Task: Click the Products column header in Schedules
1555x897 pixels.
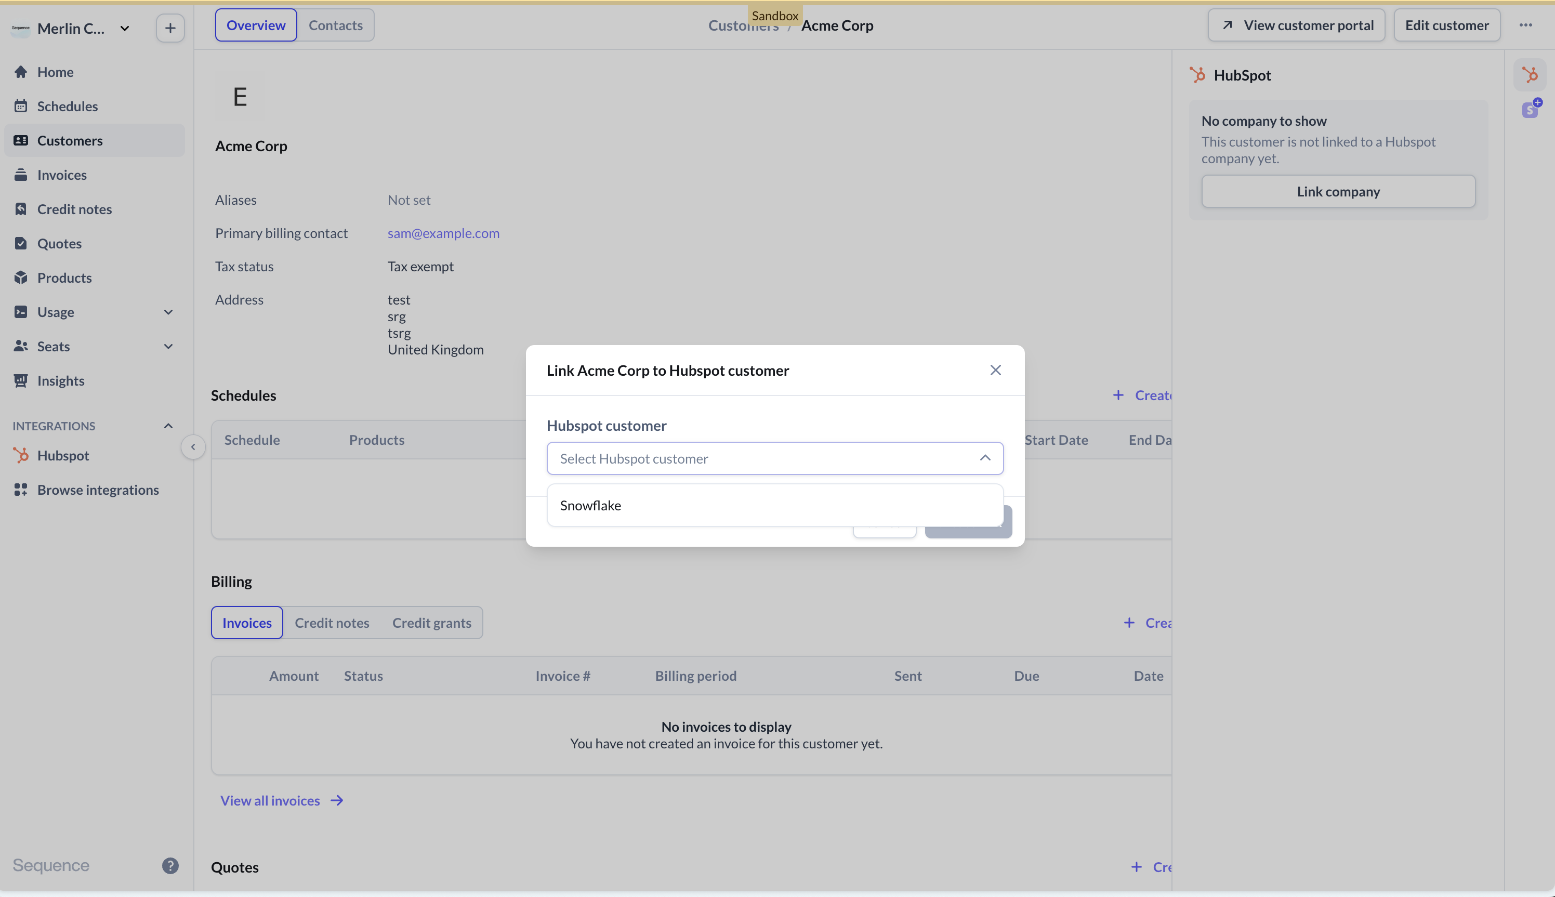Action: (376, 440)
